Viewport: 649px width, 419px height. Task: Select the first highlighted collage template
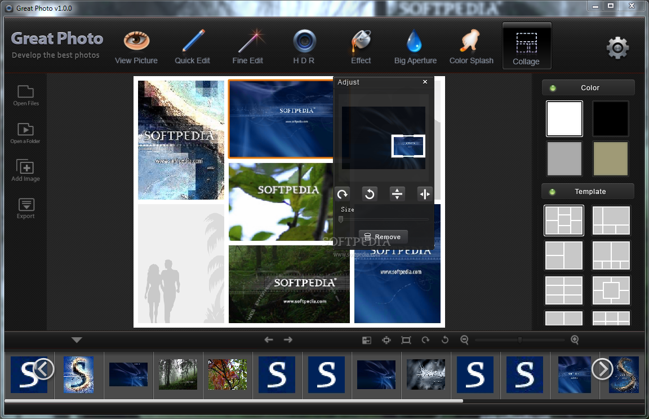[x=564, y=220]
